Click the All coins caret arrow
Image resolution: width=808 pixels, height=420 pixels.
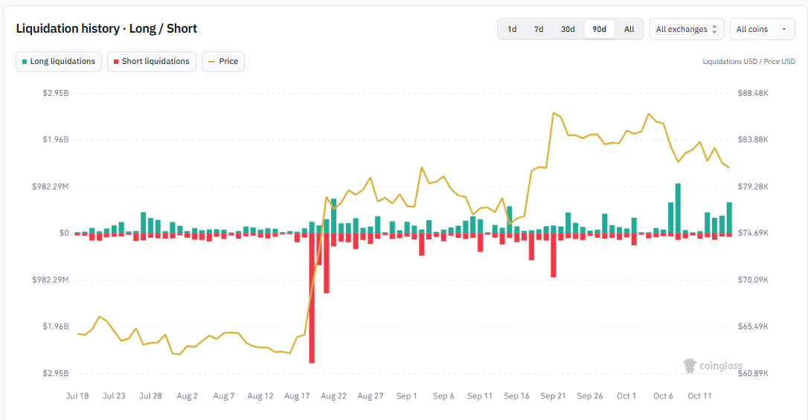pos(784,29)
